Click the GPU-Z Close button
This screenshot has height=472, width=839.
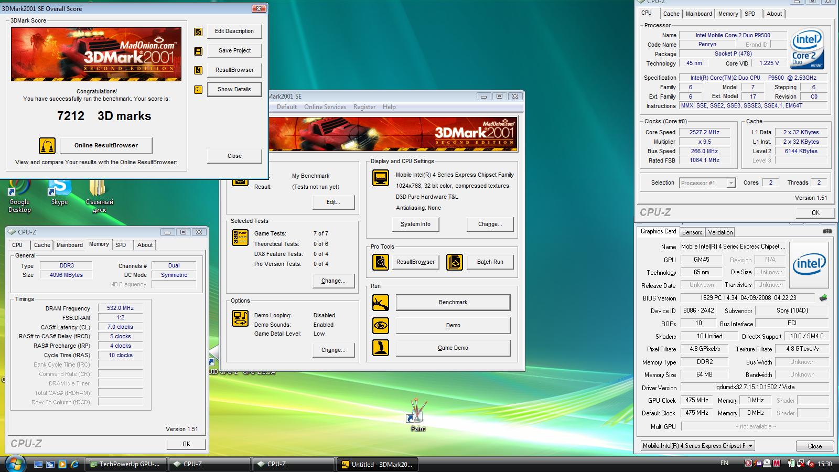pyautogui.click(x=815, y=446)
